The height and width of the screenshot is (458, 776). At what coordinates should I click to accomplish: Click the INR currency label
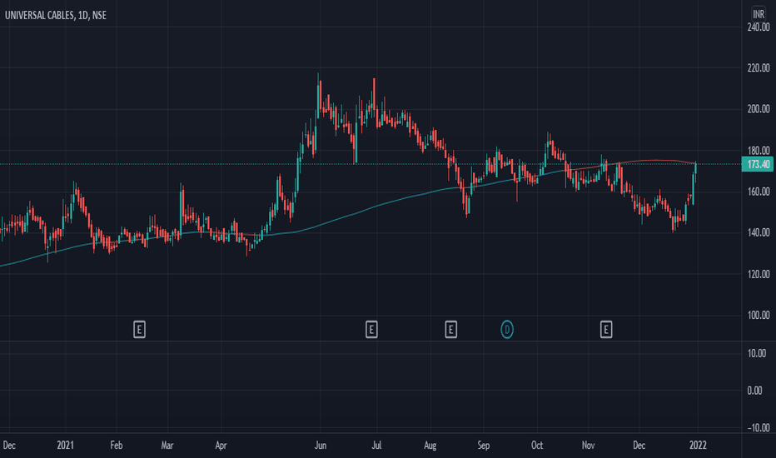tap(759, 13)
